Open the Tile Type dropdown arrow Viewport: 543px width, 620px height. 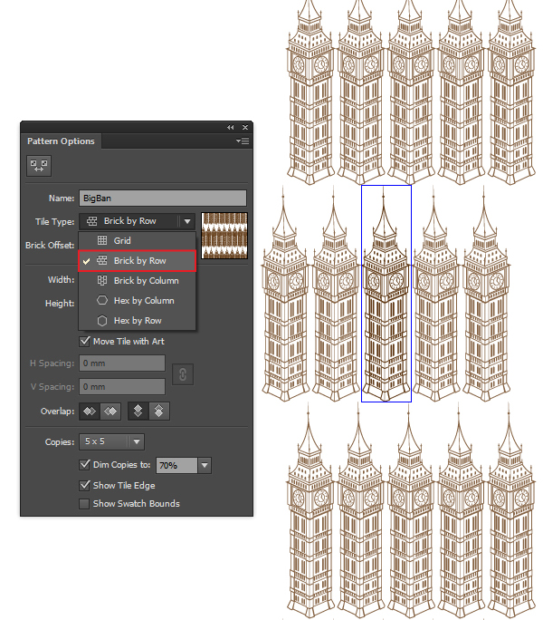click(187, 221)
